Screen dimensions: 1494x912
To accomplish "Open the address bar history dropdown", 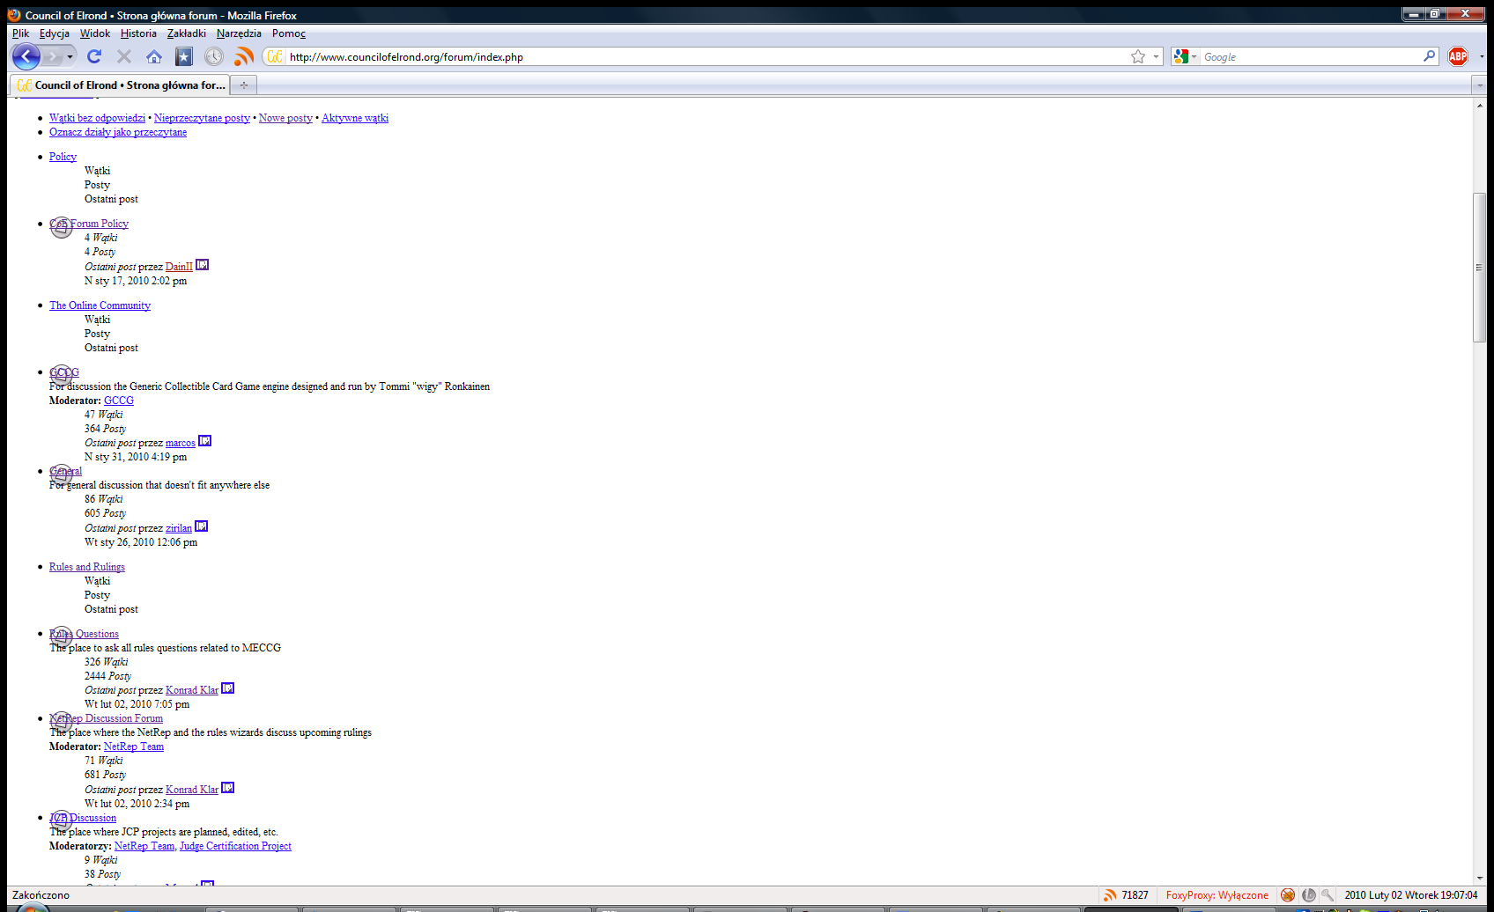I will (1156, 56).
